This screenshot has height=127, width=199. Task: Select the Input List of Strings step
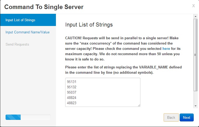28,20
